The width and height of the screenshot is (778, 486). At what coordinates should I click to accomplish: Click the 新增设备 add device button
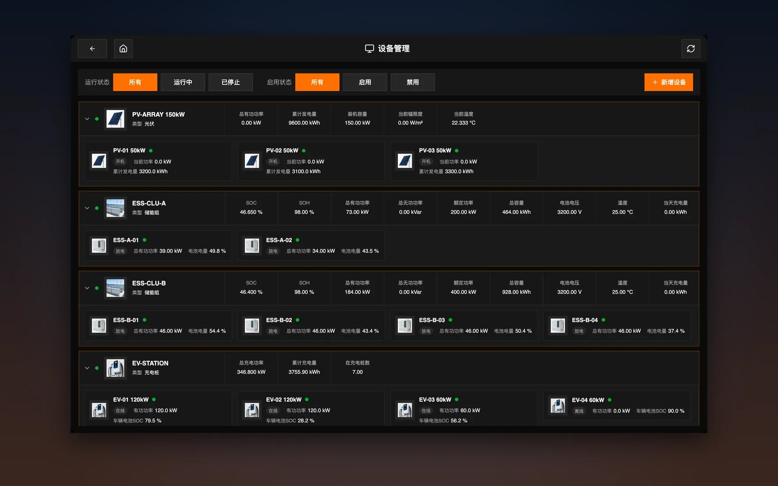(669, 82)
